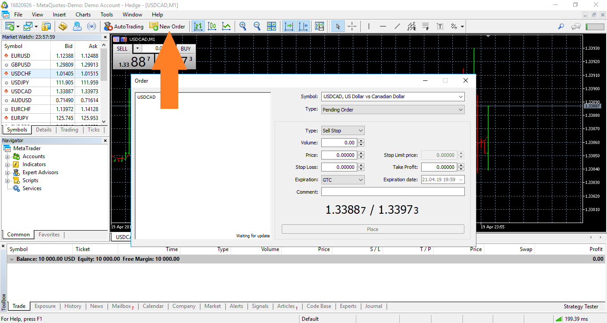This screenshot has width=607, height=323.
Task: Click the Comment input field
Action: click(393, 192)
